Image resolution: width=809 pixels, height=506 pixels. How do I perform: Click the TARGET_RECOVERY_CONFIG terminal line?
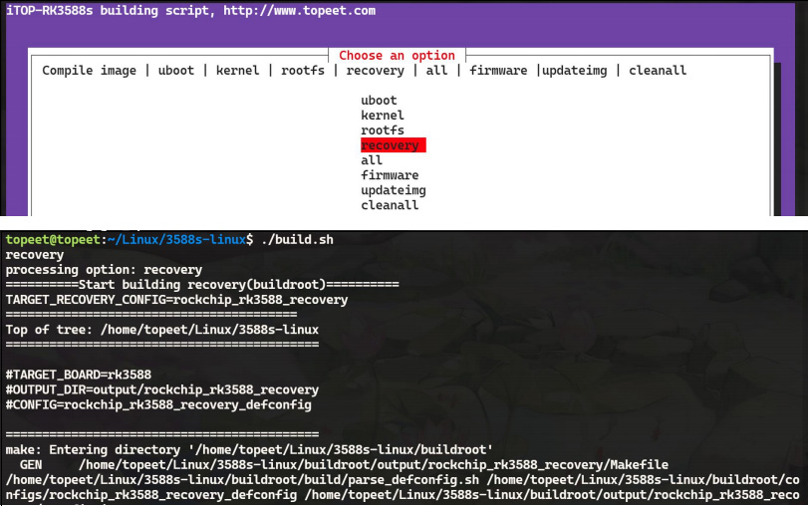(176, 300)
